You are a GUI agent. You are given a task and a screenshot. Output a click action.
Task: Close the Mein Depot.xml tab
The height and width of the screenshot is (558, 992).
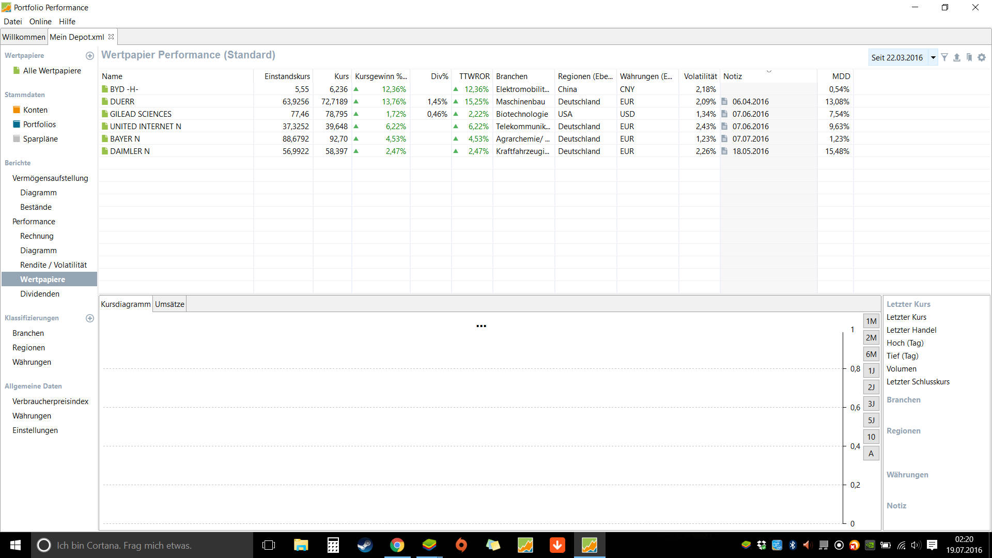pos(111,37)
